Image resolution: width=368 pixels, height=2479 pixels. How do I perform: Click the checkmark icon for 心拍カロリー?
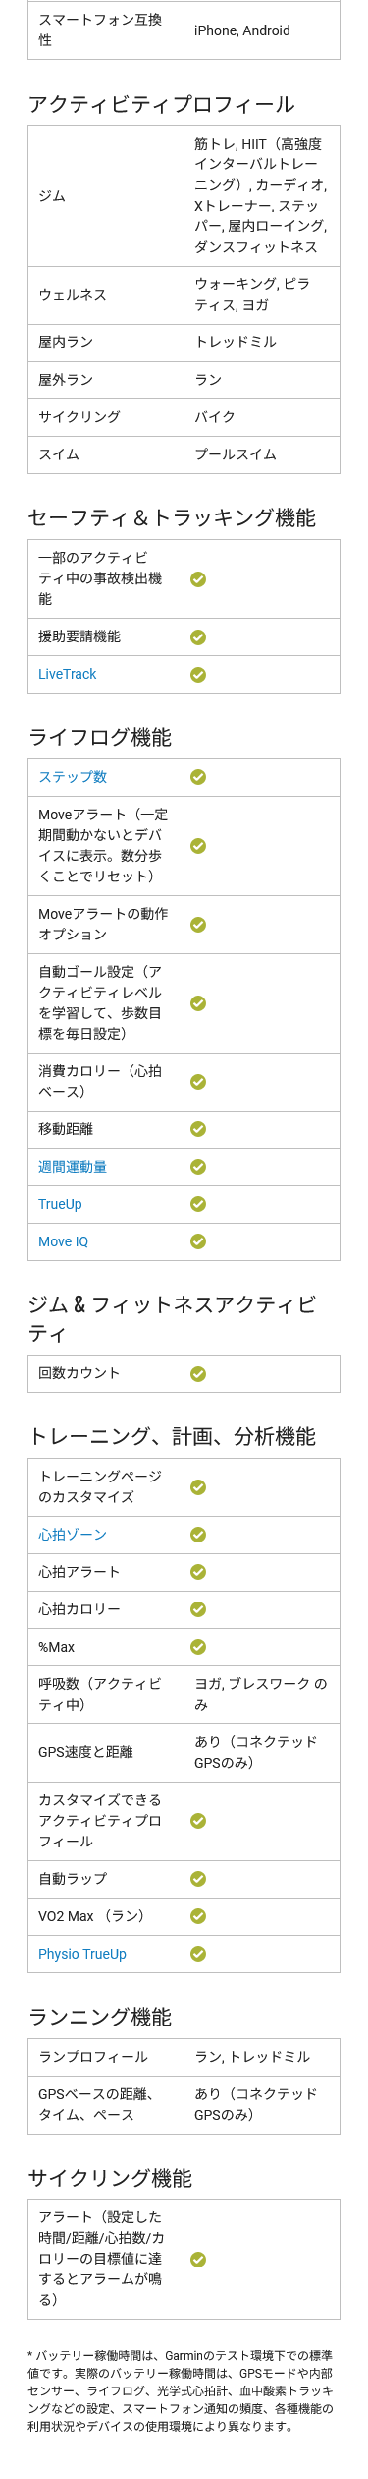pos(198,1609)
